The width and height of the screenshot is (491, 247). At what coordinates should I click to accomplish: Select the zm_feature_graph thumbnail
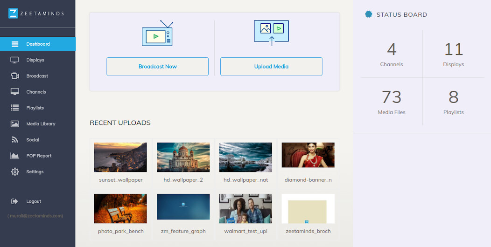tap(183, 206)
